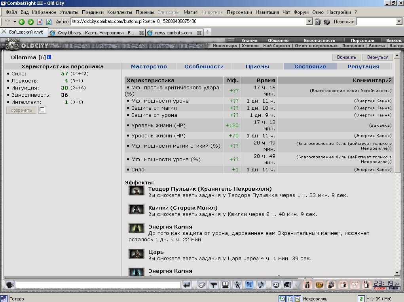Open the Комплекты menu
404x302 pixels.
(119, 12)
